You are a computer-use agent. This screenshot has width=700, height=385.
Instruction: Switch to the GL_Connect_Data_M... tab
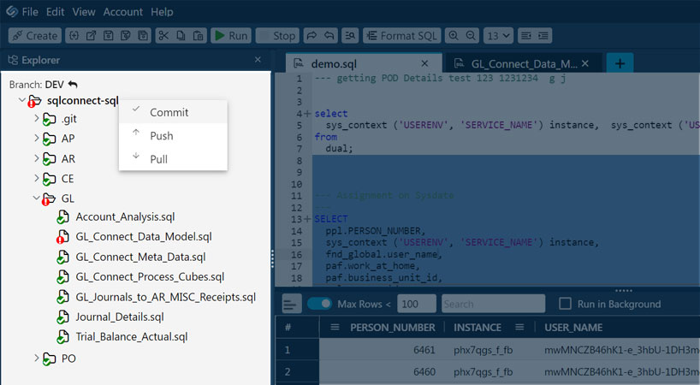pyautogui.click(x=524, y=64)
